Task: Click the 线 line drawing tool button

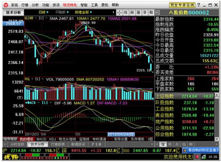Action: coord(126,12)
